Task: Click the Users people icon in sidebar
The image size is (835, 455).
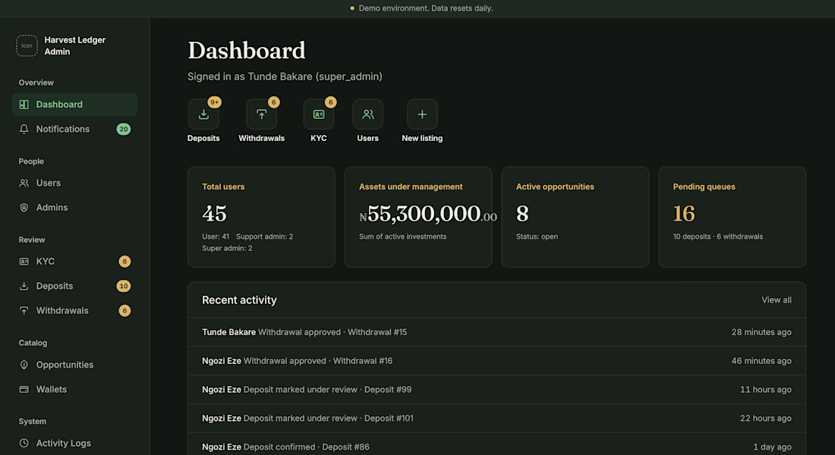Action: [24, 183]
